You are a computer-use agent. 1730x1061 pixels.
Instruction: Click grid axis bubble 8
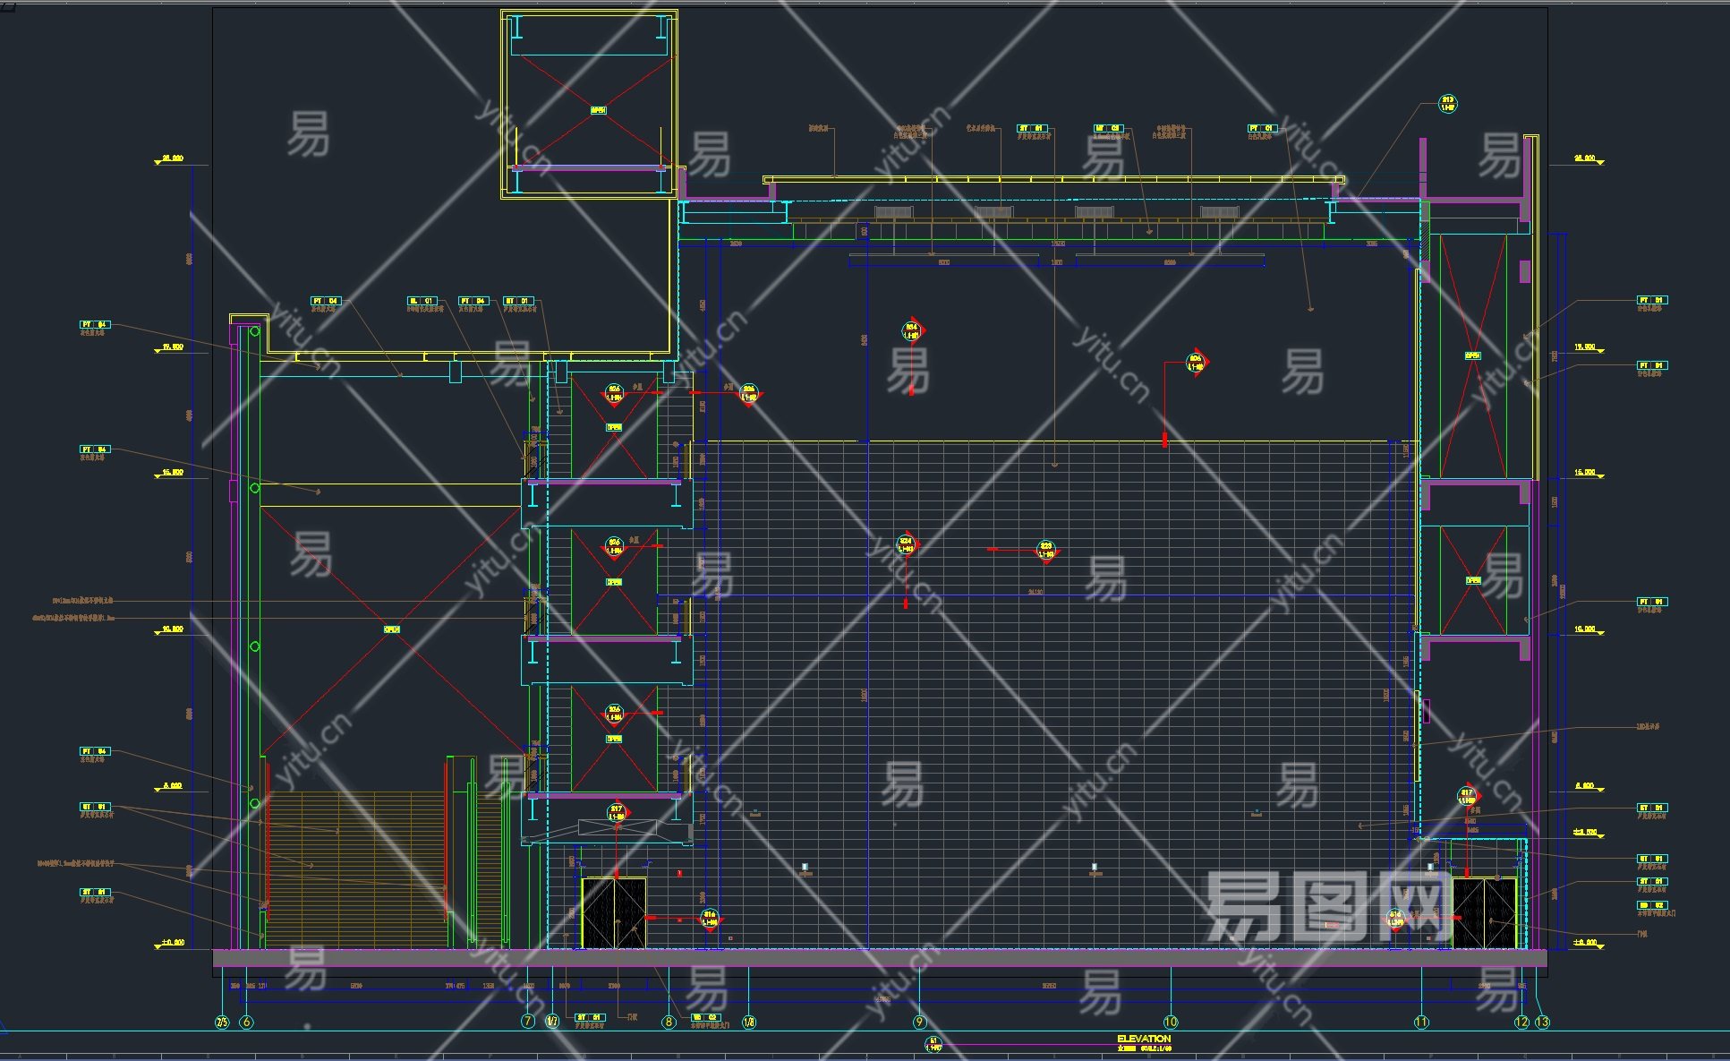click(x=669, y=1022)
